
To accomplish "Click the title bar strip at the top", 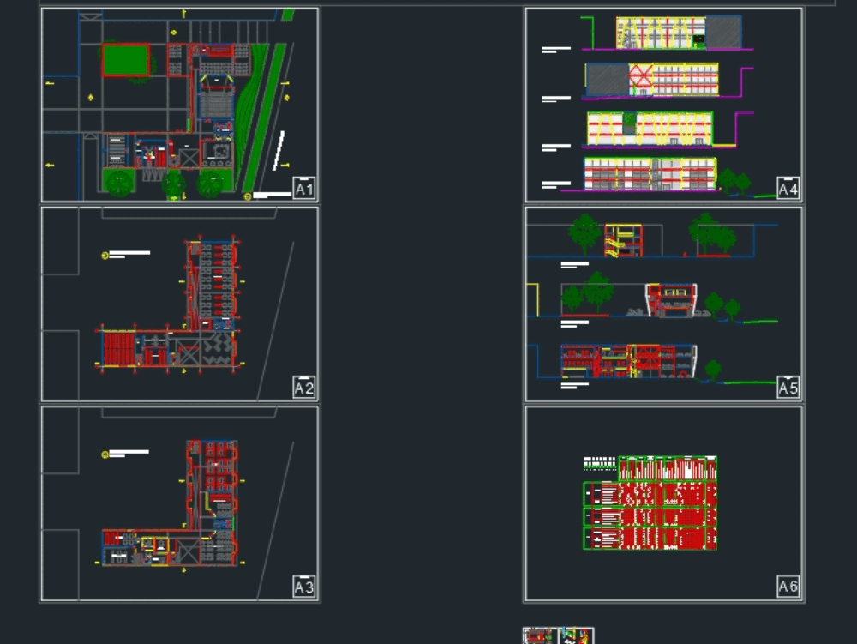I will tap(428, 3).
